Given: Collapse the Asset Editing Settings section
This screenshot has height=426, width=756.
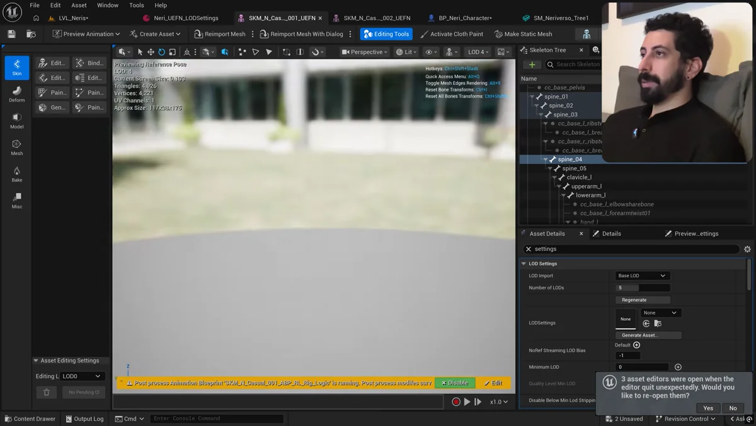Looking at the screenshot, I should pyautogui.click(x=36, y=360).
